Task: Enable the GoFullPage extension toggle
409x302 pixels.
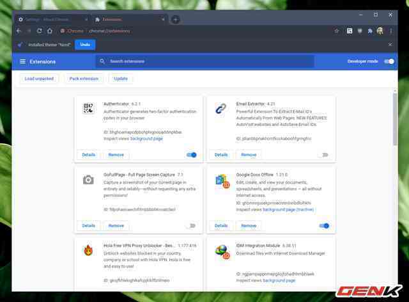Action: click(x=192, y=226)
